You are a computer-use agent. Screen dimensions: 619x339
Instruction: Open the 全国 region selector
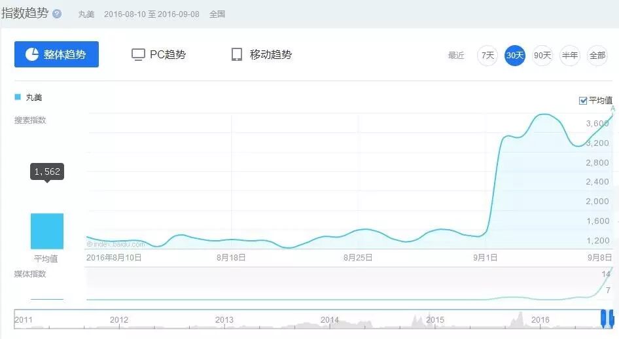coord(217,14)
